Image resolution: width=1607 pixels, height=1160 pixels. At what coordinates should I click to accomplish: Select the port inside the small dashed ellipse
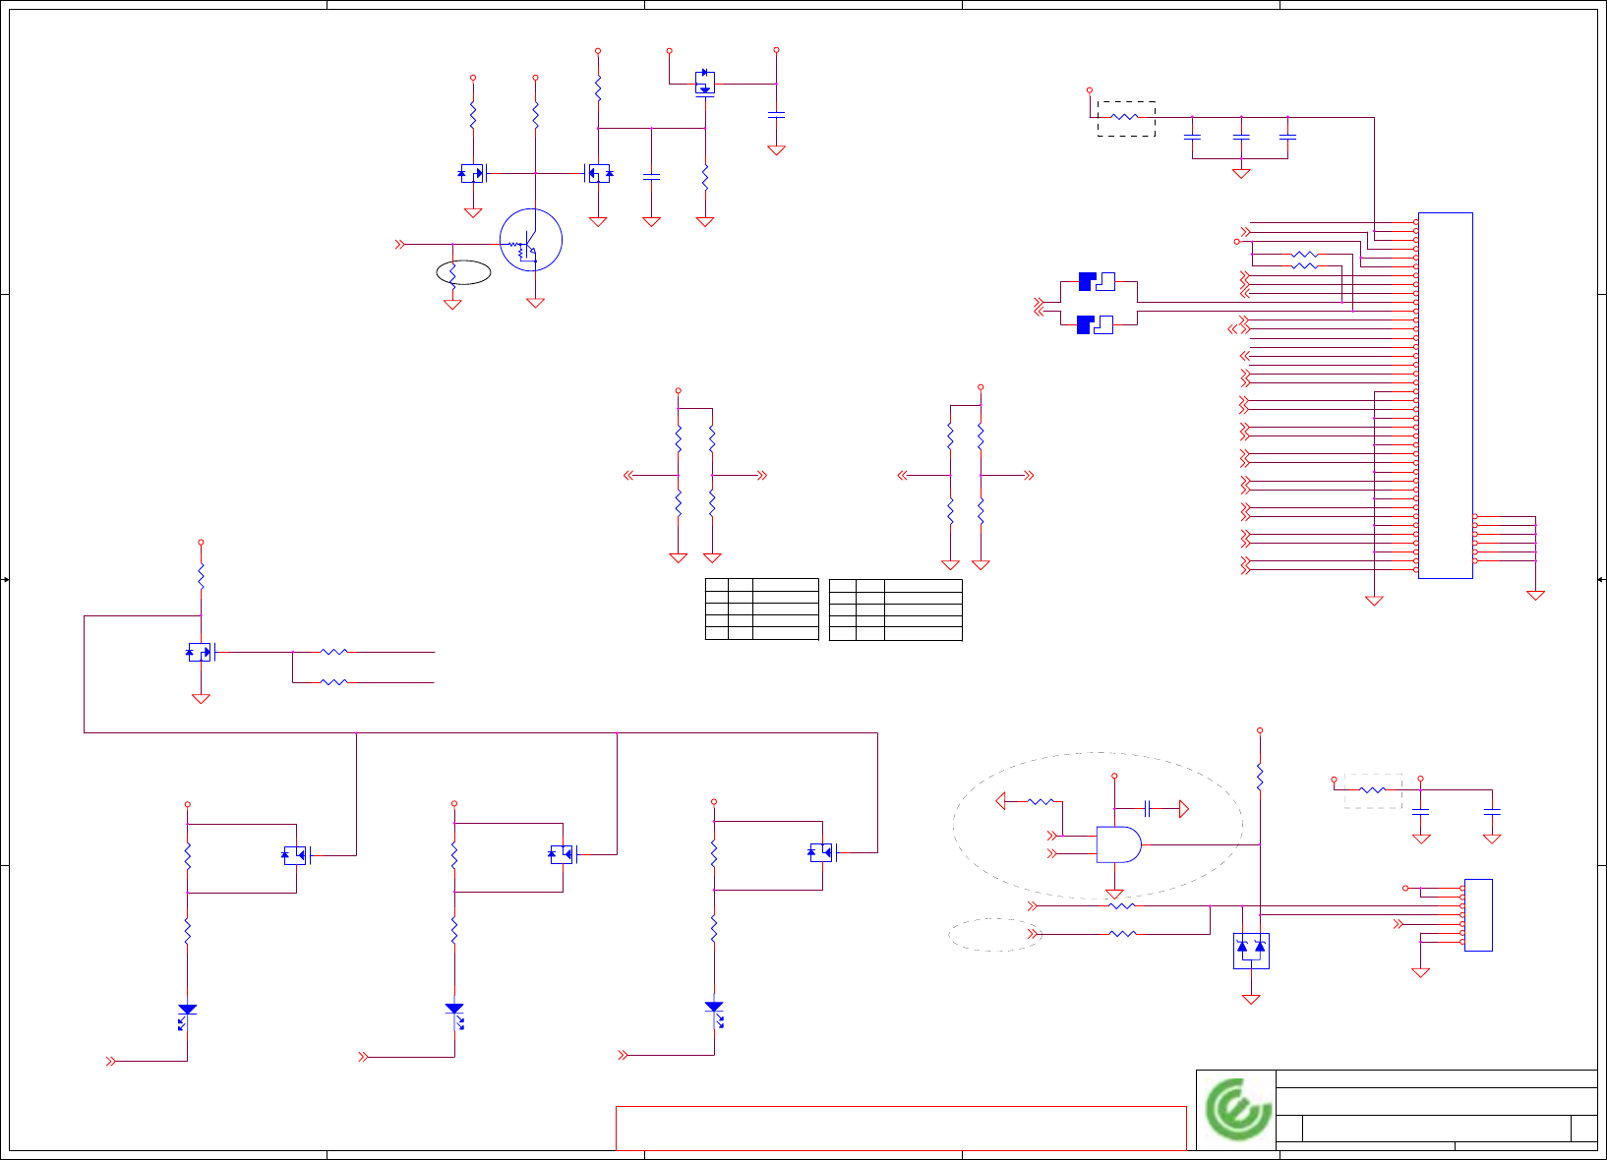coord(1033,934)
